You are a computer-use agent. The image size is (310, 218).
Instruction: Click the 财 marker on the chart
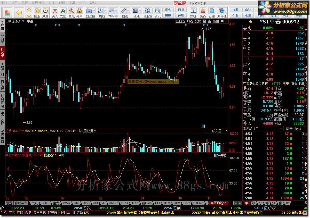click(x=203, y=126)
